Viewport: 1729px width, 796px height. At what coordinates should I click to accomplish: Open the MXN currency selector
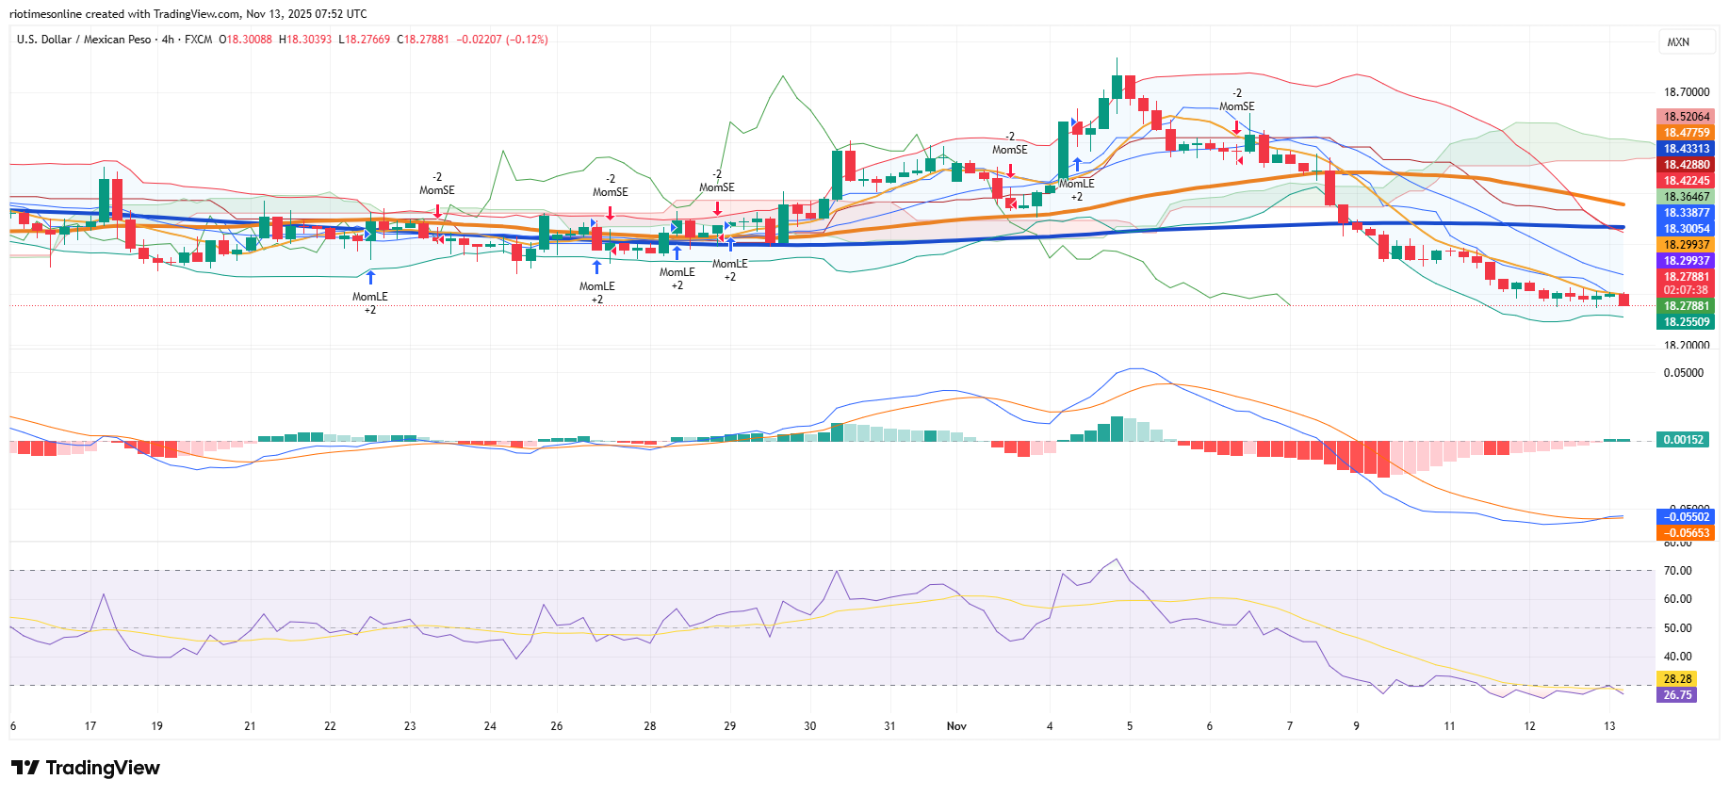coord(1687,42)
